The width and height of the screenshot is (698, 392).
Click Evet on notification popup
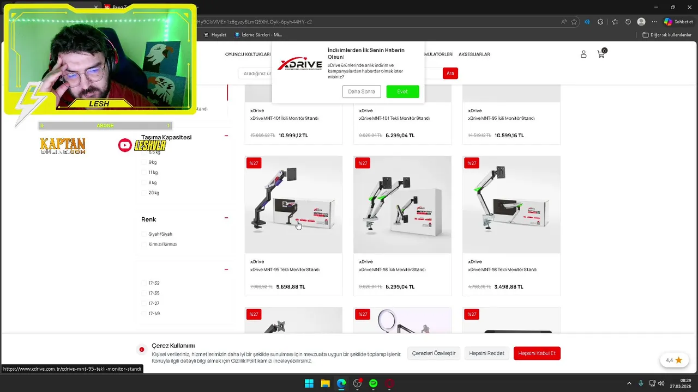point(402,91)
